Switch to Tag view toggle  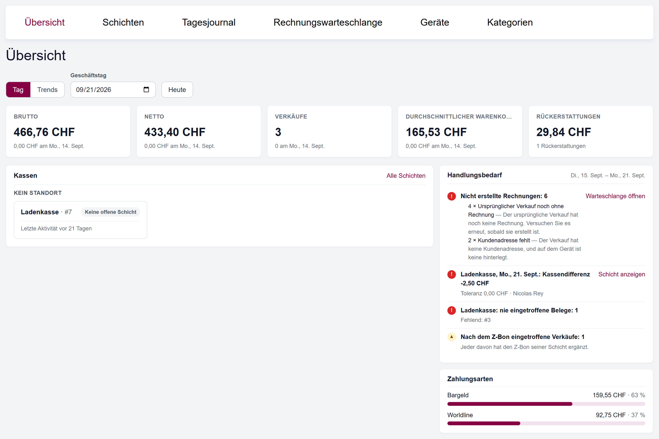(x=18, y=90)
